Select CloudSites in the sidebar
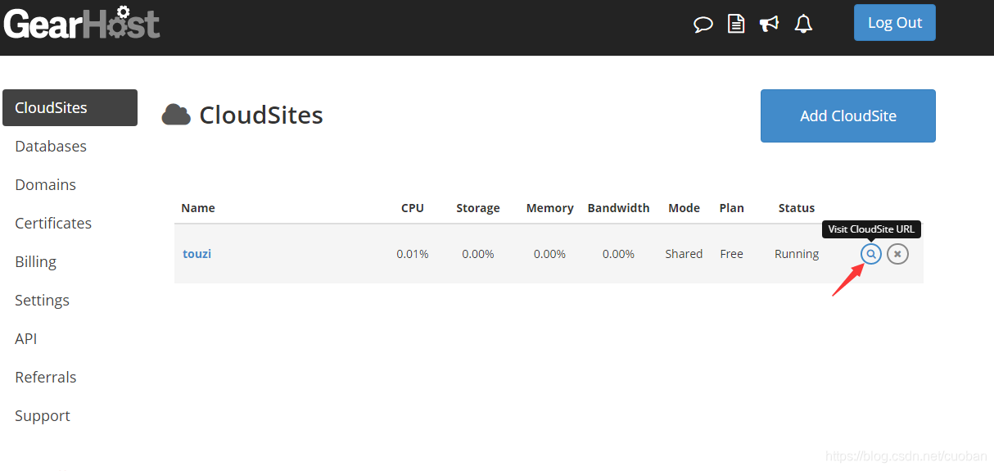Screen dimensions: 994x471 coord(70,108)
